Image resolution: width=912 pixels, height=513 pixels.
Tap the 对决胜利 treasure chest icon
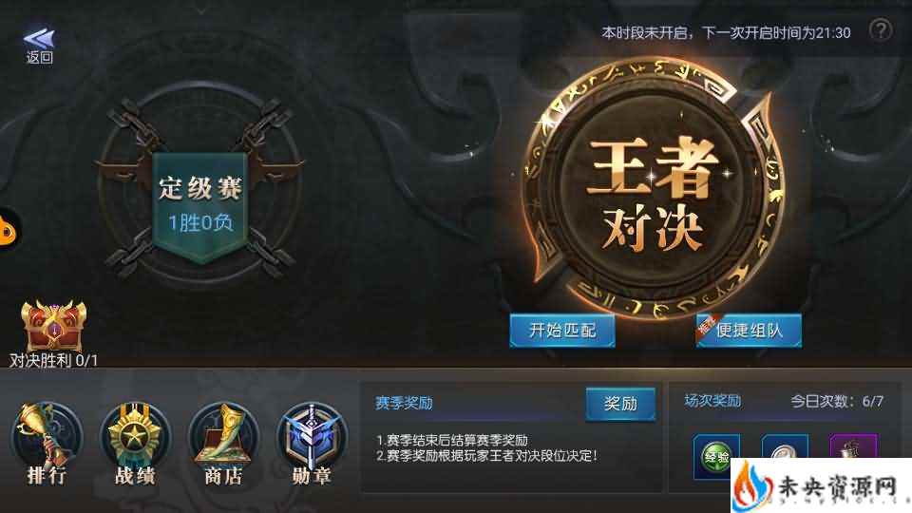53,326
